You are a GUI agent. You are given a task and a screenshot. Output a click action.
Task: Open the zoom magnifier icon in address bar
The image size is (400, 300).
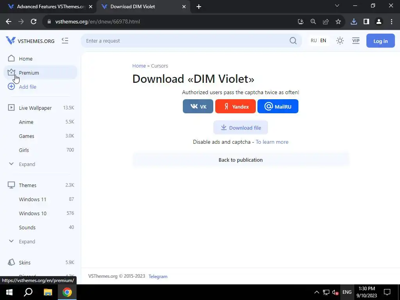coord(313,22)
